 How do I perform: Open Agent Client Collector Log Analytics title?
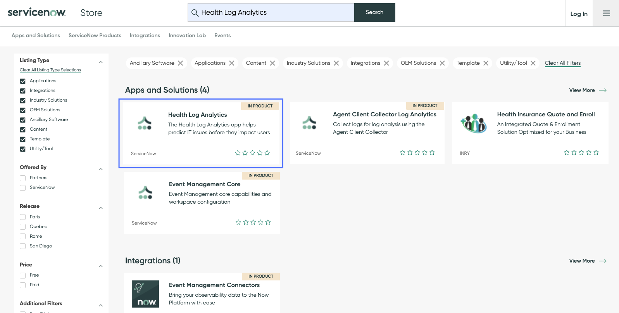point(385,114)
